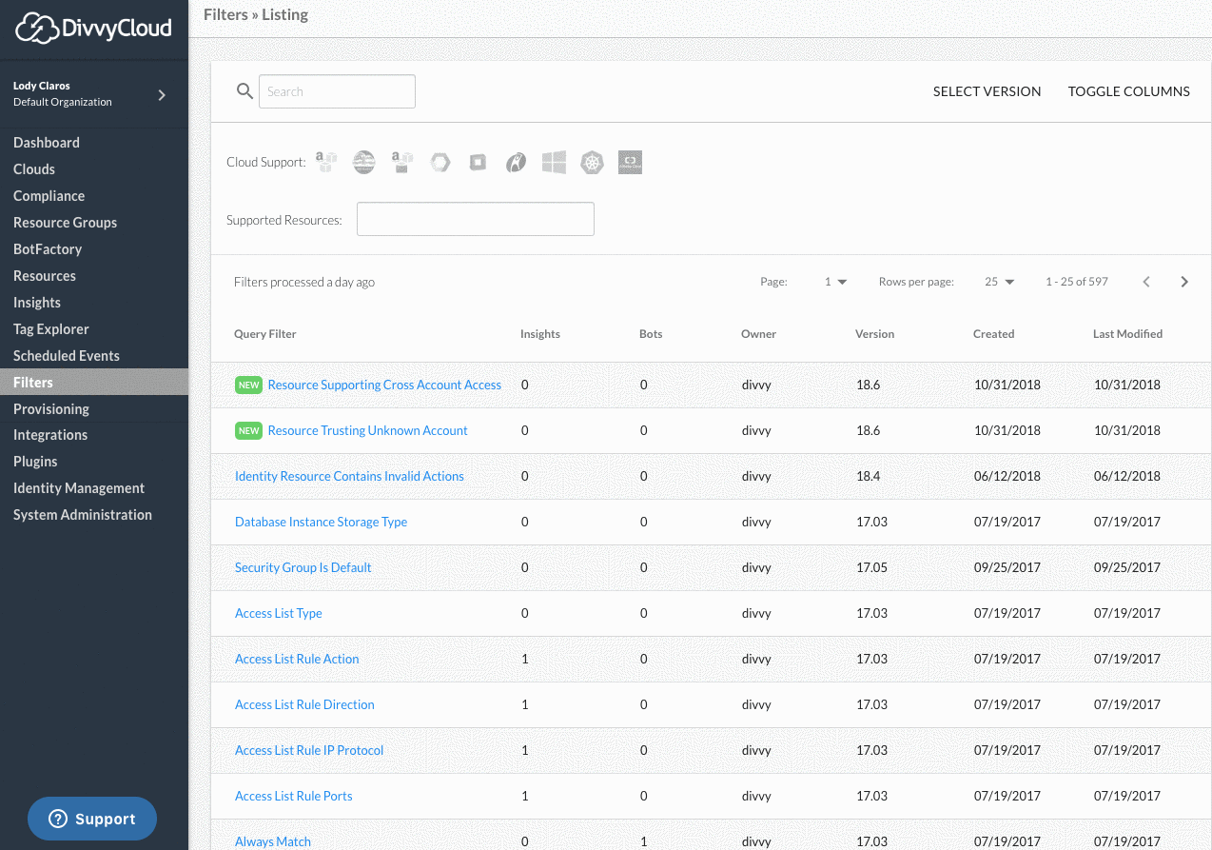Click the TOGGLE COLUMNS button
Image resolution: width=1212 pixels, height=850 pixels.
1128,91
